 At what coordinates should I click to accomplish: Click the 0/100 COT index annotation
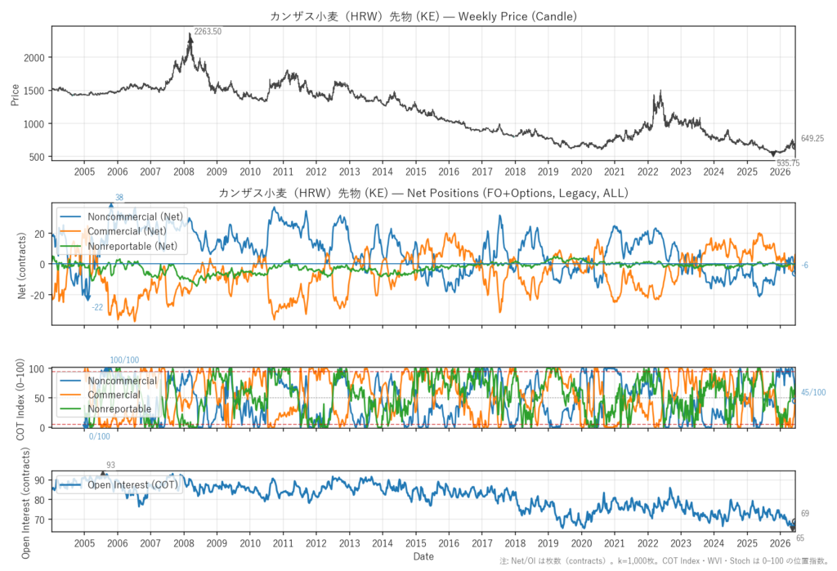coord(99,436)
